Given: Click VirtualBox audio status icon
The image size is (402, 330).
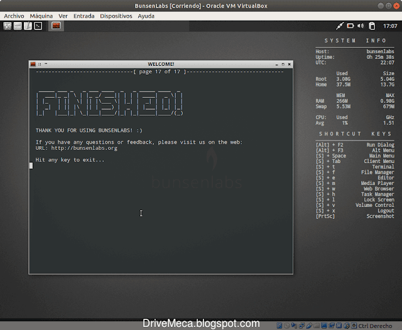Looking at the screenshot, I should coord(294,326).
